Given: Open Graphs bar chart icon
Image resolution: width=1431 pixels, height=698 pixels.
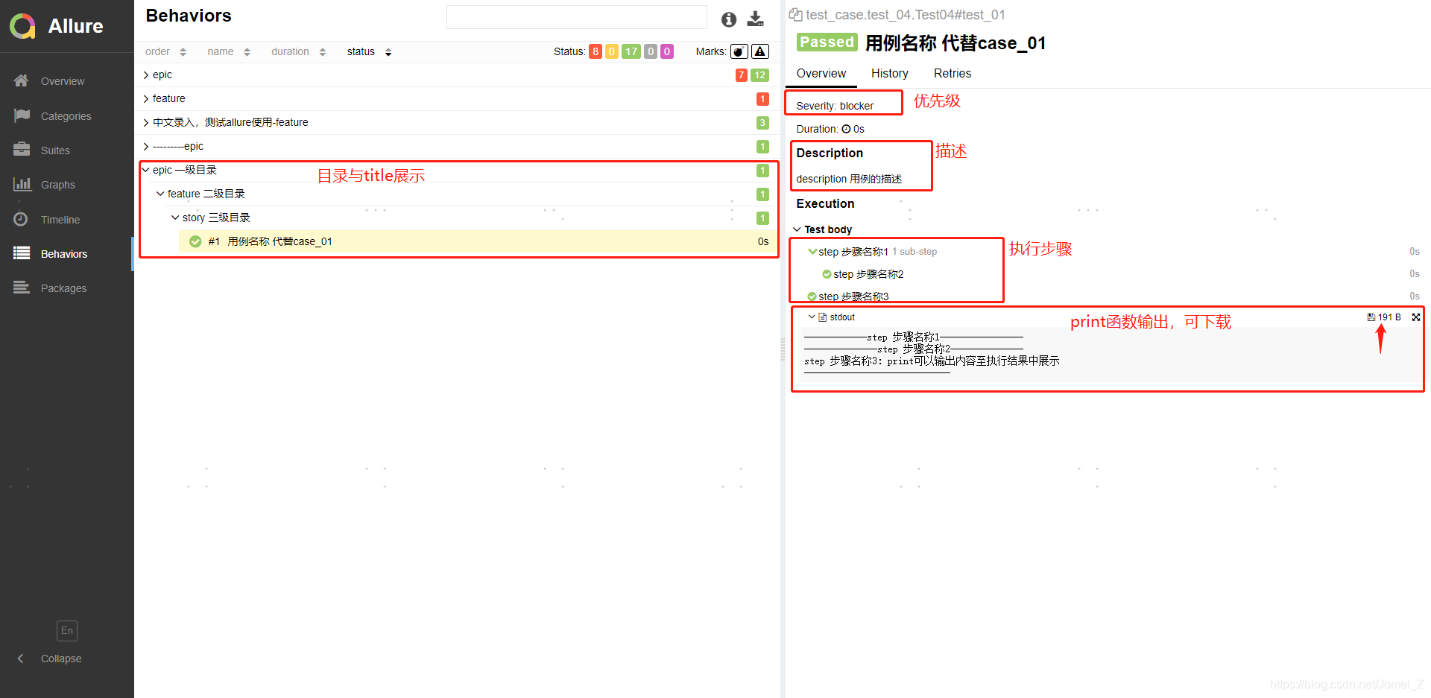Looking at the screenshot, I should [x=22, y=184].
